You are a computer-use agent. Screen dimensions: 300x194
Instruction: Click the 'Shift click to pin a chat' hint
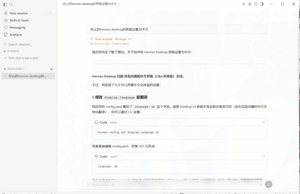click(23, 58)
